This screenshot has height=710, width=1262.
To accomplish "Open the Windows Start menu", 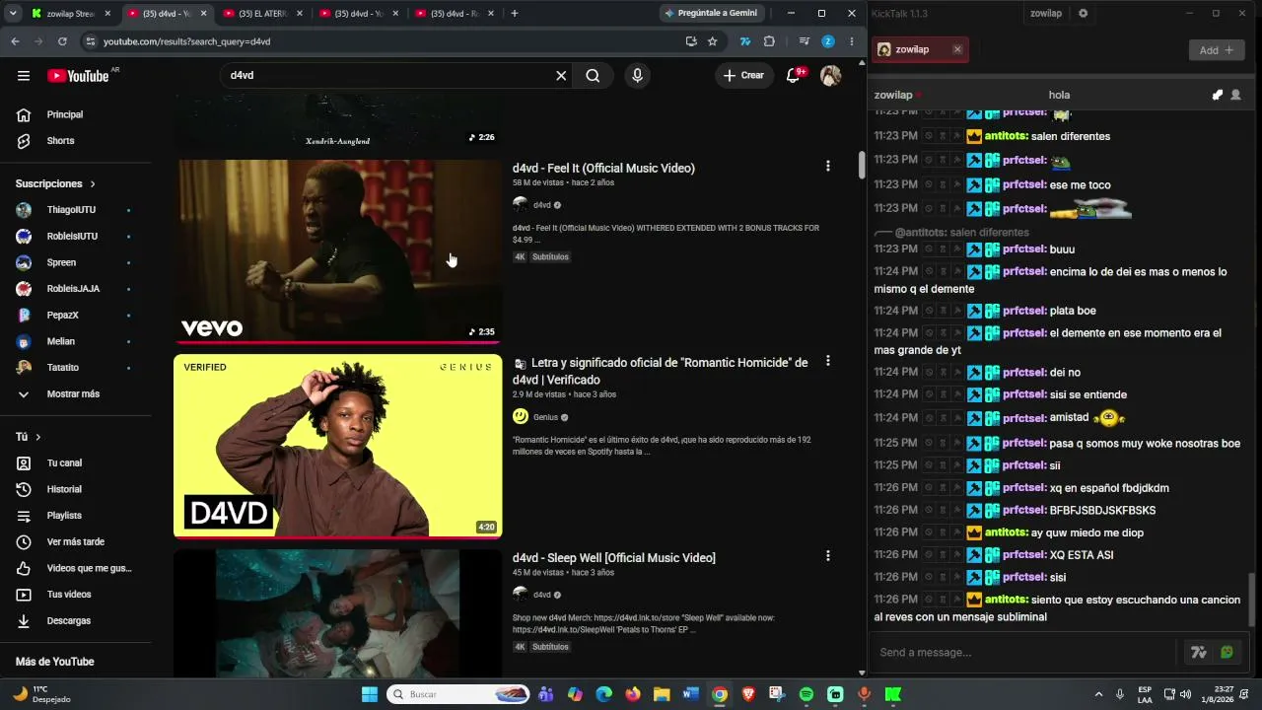I will pos(370,694).
